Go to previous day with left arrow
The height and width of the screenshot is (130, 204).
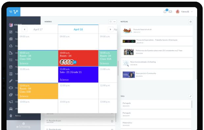click(x=24, y=29)
